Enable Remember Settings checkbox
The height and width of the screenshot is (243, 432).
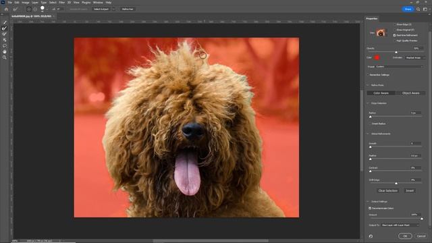tap(368, 75)
